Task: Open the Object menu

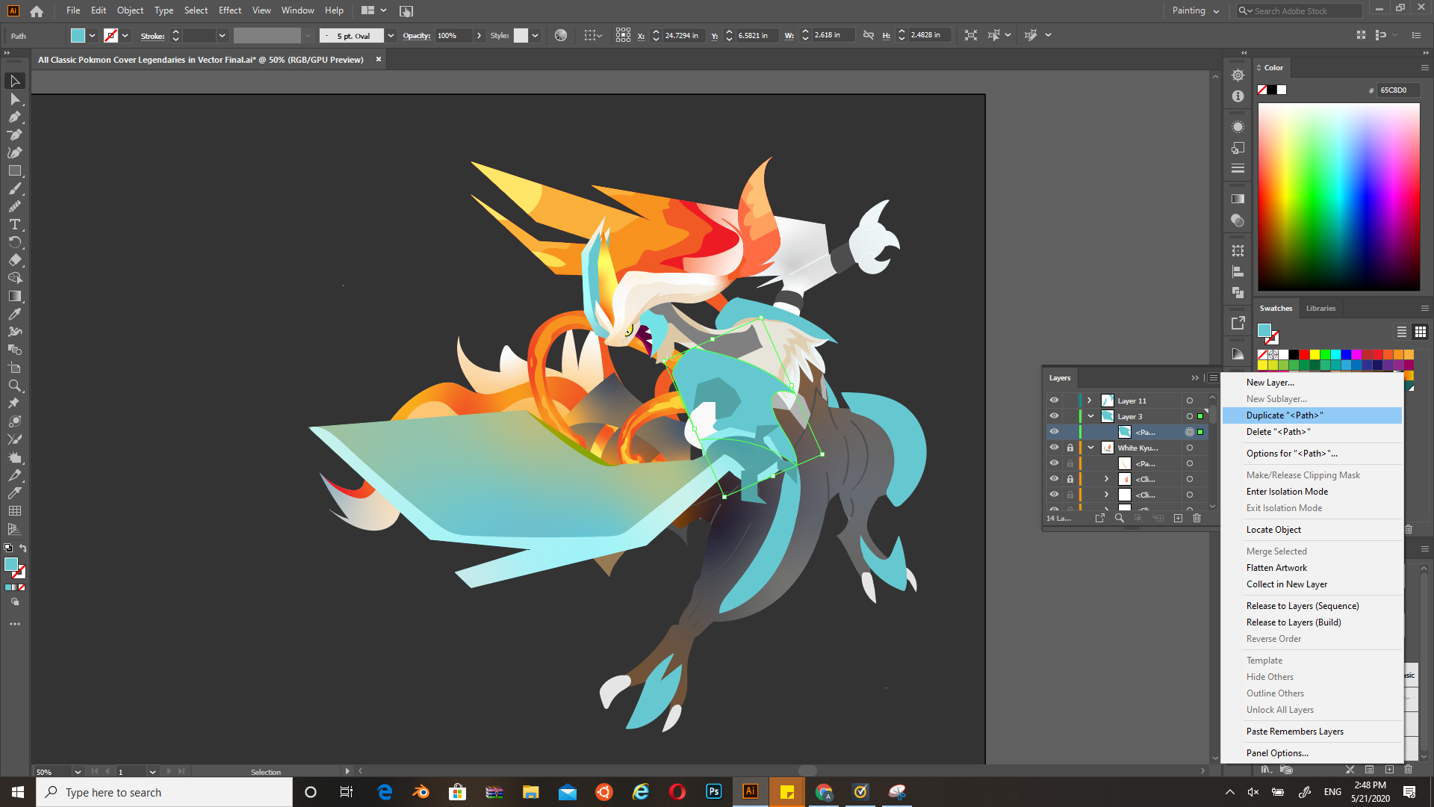Action: point(130,10)
